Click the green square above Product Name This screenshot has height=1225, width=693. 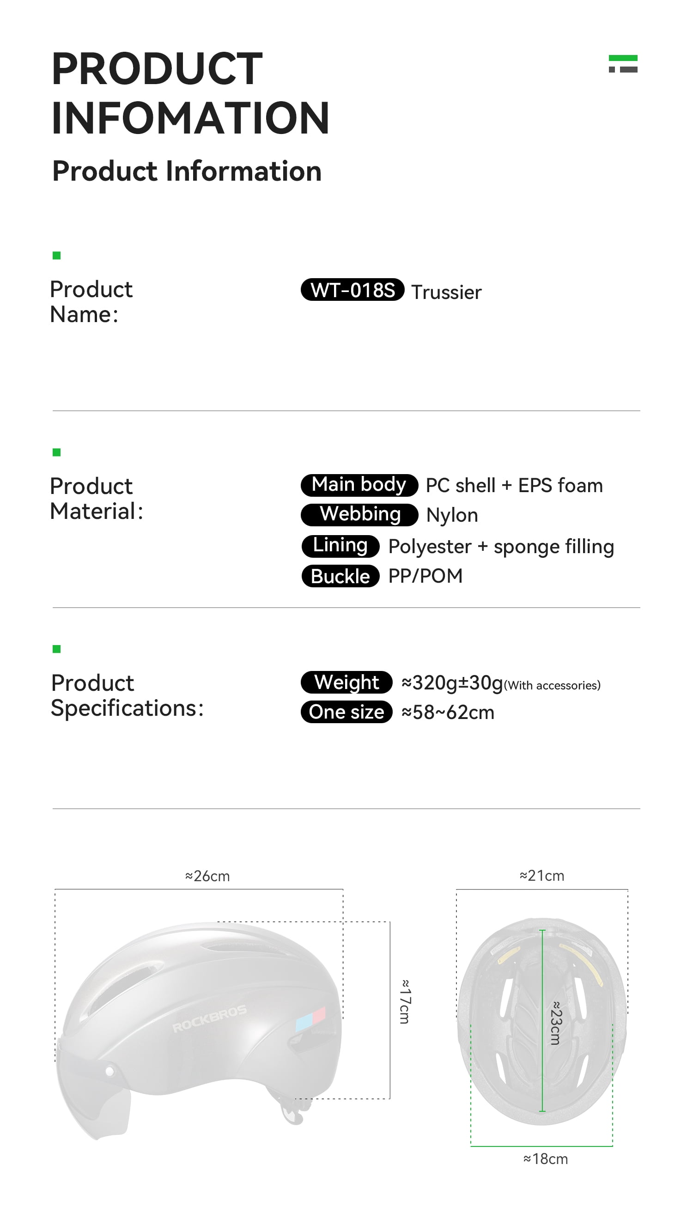[57, 256]
